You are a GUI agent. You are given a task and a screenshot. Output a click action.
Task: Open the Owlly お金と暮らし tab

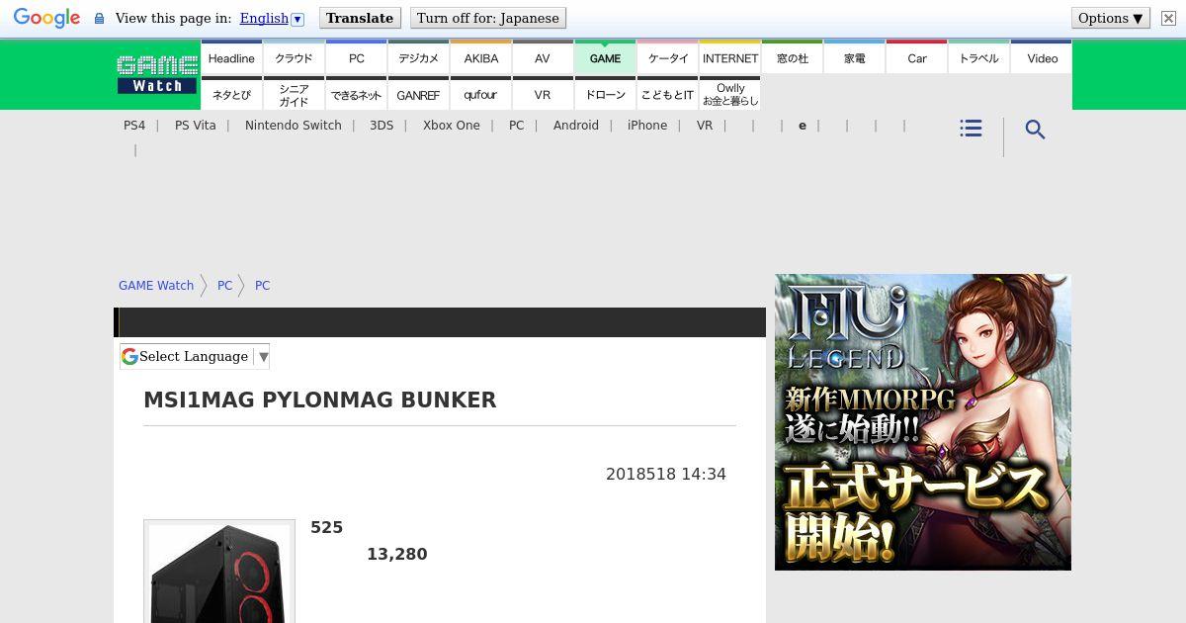click(x=729, y=95)
